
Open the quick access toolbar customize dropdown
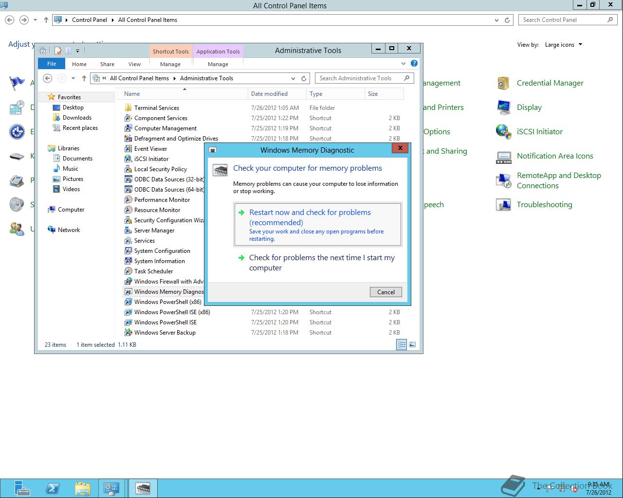point(77,51)
